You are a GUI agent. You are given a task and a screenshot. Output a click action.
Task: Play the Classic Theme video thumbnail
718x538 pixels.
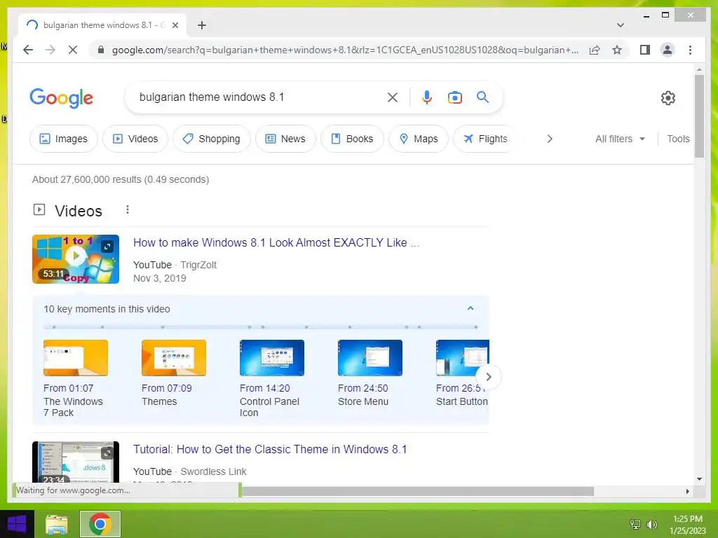[76, 462]
